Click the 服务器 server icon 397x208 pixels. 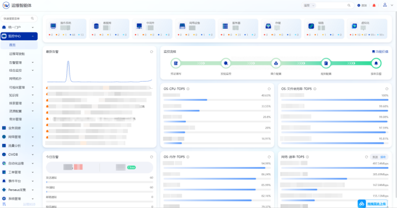click(x=226, y=26)
